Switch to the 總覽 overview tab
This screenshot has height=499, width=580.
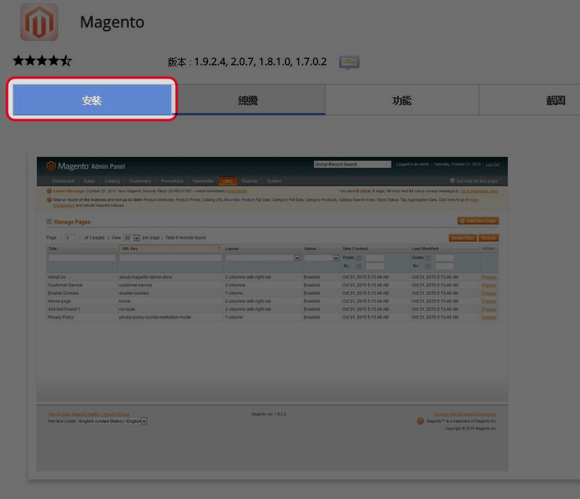pyautogui.click(x=248, y=100)
